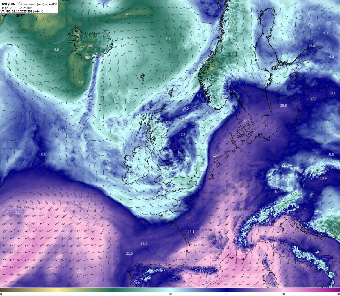This screenshot has width=340, height=296.
Task: Click the initial time line 'IT: þri. 28. 10. 2025 00Z'
Action: 16,8
